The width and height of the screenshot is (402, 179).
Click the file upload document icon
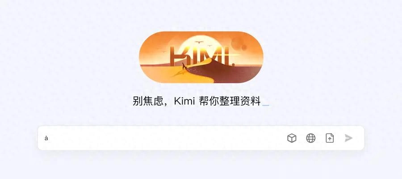point(330,138)
